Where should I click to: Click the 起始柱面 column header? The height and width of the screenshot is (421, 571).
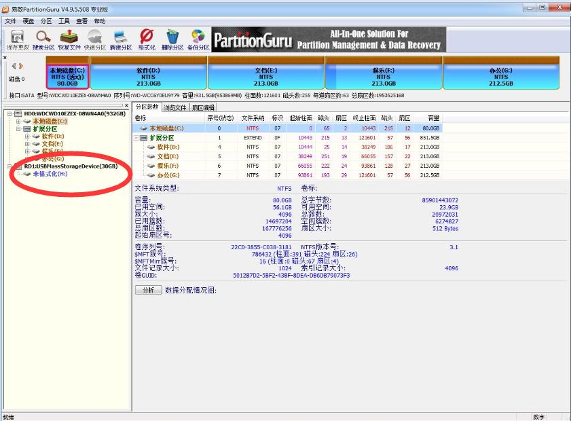tap(301, 118)
